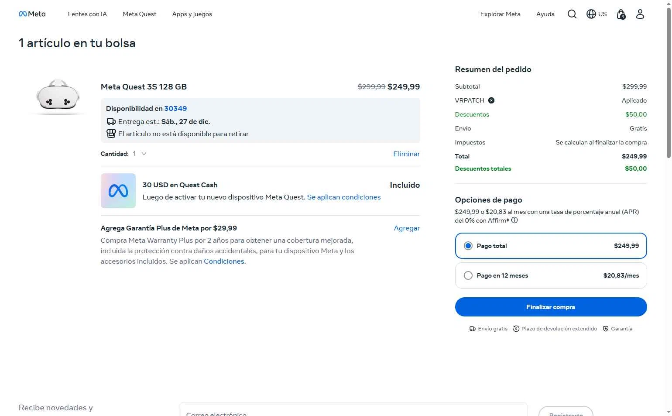Click the struck-through $299,99 price
The height and width of the screenshot is (416, 672).
(371, 86)
